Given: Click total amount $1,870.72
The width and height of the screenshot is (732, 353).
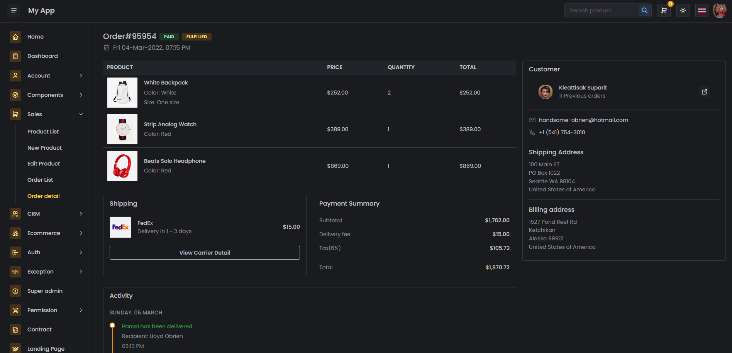Looking at the screenshot, I should click(x=498, y=267).
